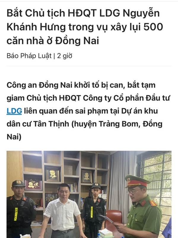Screen dimensions: 178x238
Task: Tap the paper document held by the officer
Action: (107, 219)
